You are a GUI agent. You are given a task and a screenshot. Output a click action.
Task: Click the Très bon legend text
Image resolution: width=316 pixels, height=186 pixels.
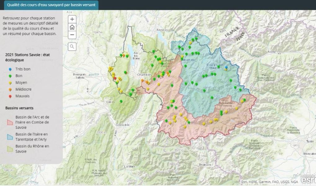pos(23,69)
